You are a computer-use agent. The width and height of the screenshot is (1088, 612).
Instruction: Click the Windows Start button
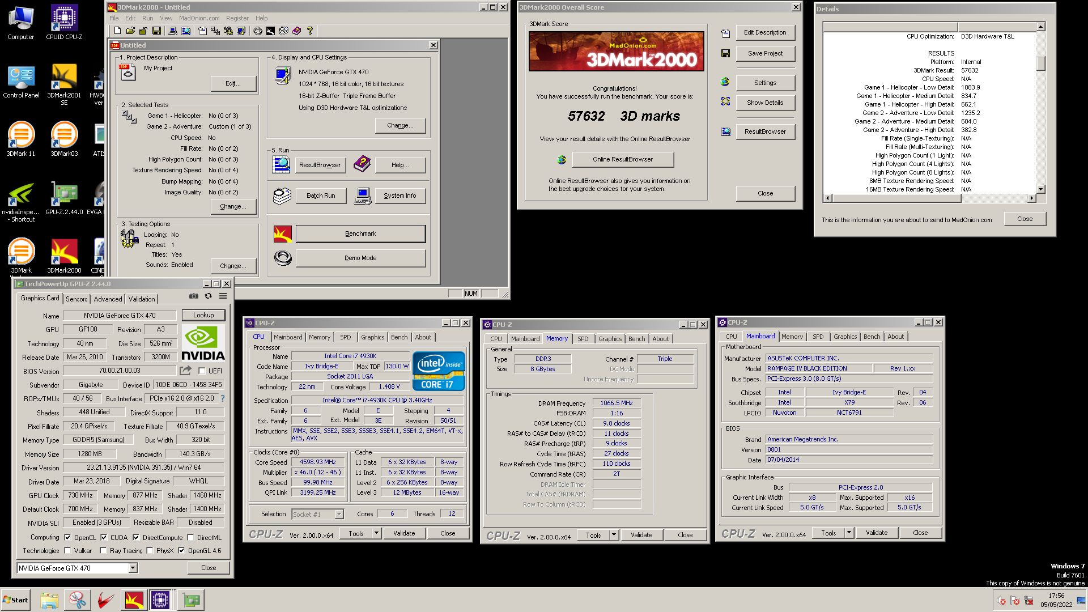pos(15,600)
